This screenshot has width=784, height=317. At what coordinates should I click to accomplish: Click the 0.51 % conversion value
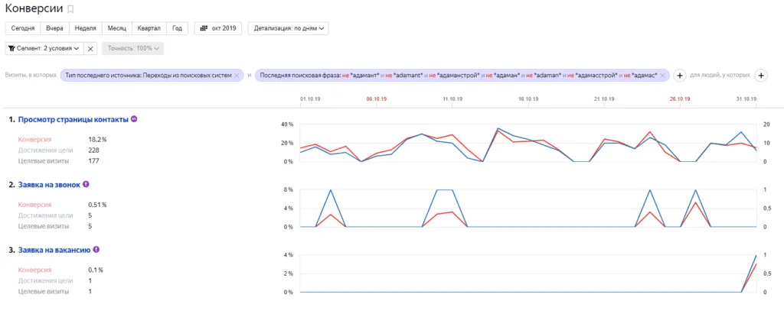pos(97,205)
